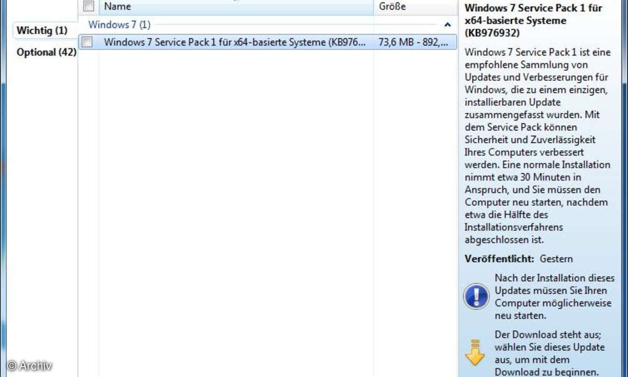Click the 73,6 MB size value
The height and width of the screenshot is (377, 628).
413,42
